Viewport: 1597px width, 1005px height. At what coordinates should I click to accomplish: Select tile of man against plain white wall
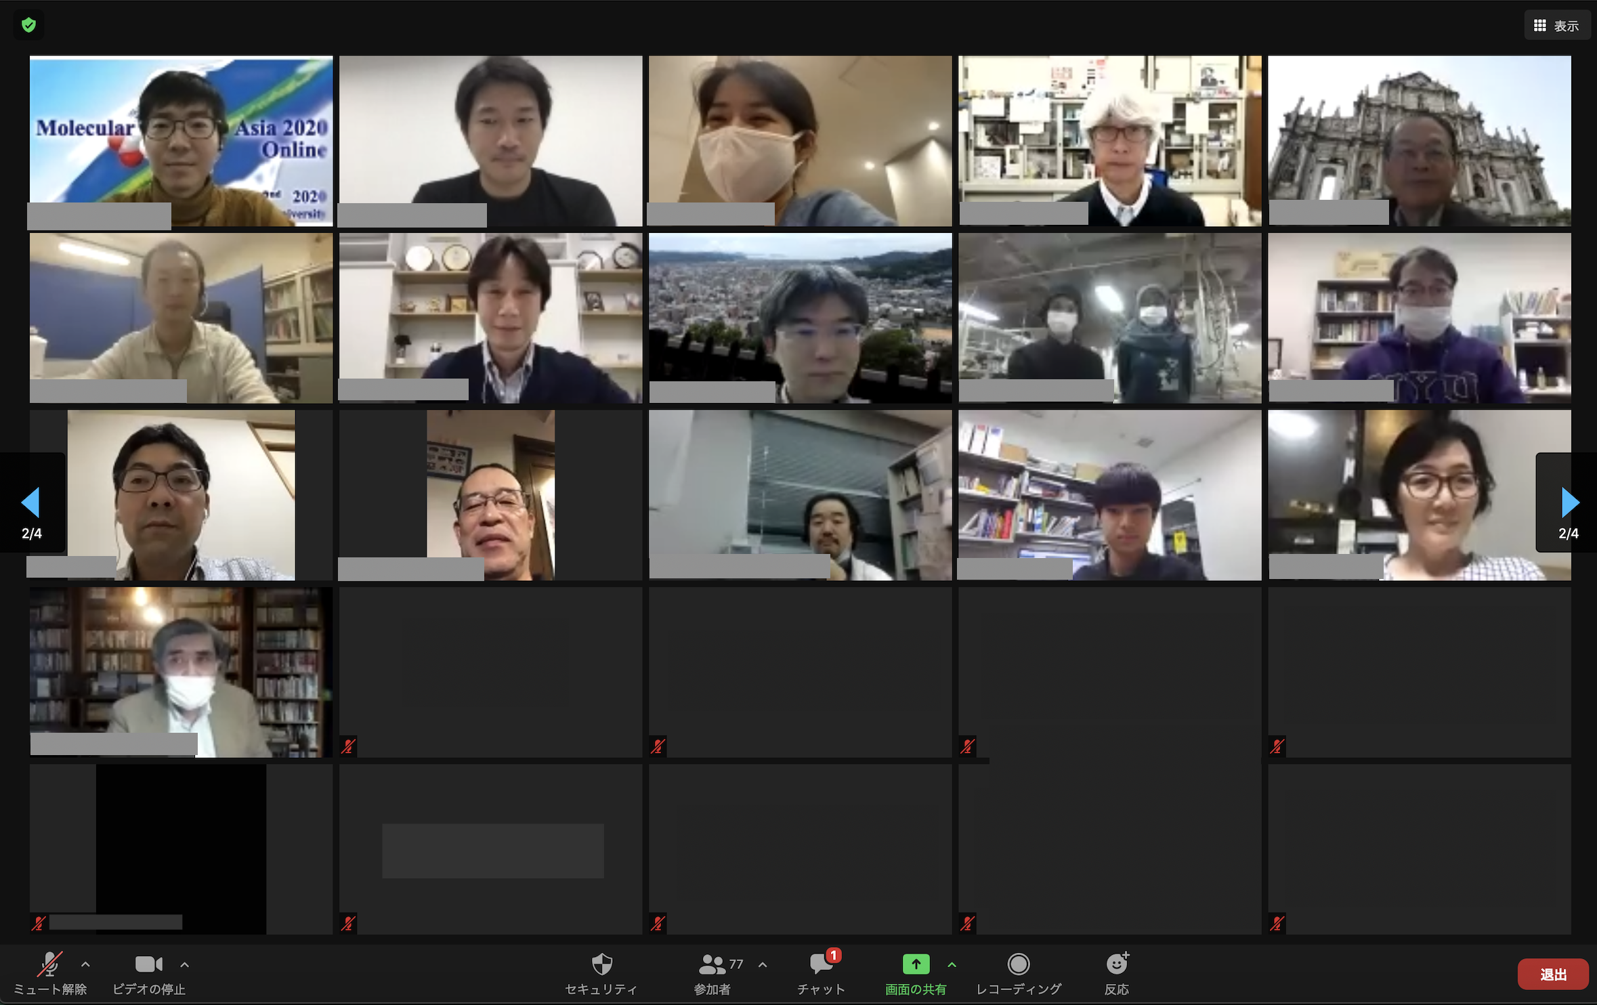tap(490, 141)
